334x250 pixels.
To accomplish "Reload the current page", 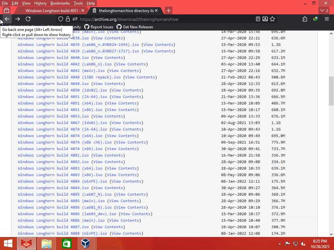I will click(28, 19).
